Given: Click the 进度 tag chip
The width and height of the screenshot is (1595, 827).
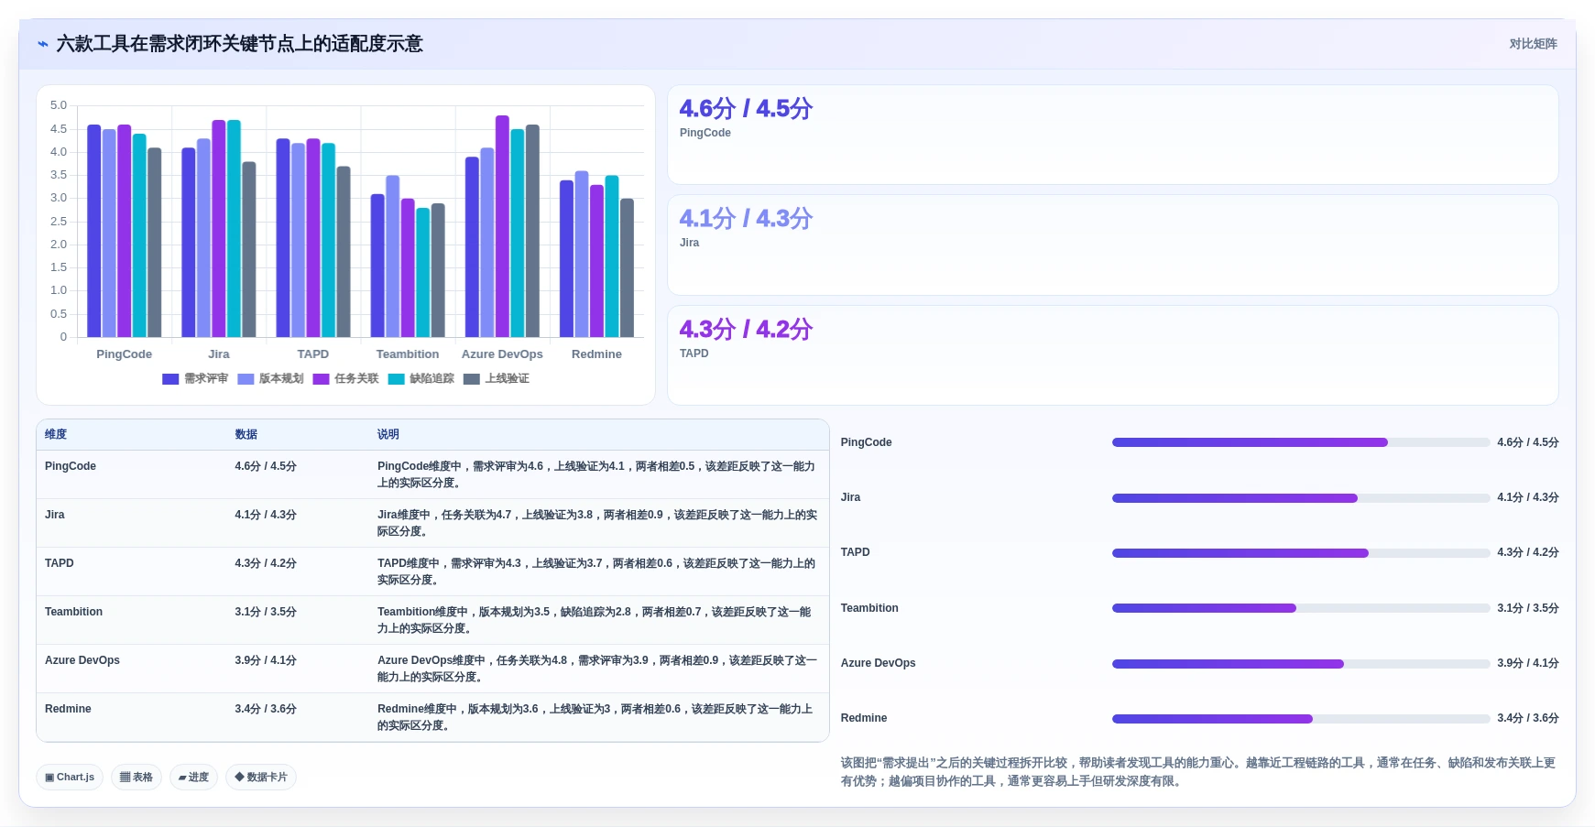Looking at the screenshot, I should click(x=193, y=777).
